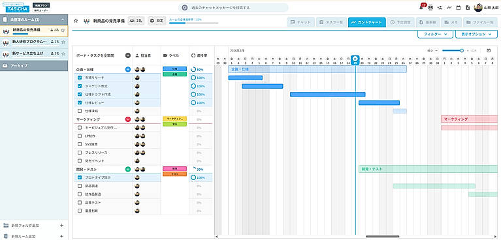Click the orange テスト label tag
The width and height of the screenshot is (501, 240).
[175, 174]
